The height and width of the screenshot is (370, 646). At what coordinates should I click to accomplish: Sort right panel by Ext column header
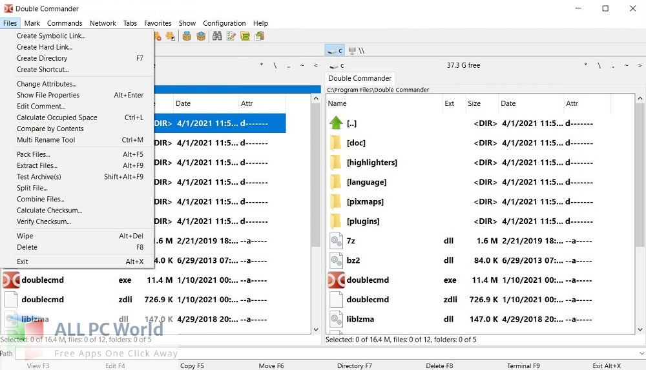point(453,103)
